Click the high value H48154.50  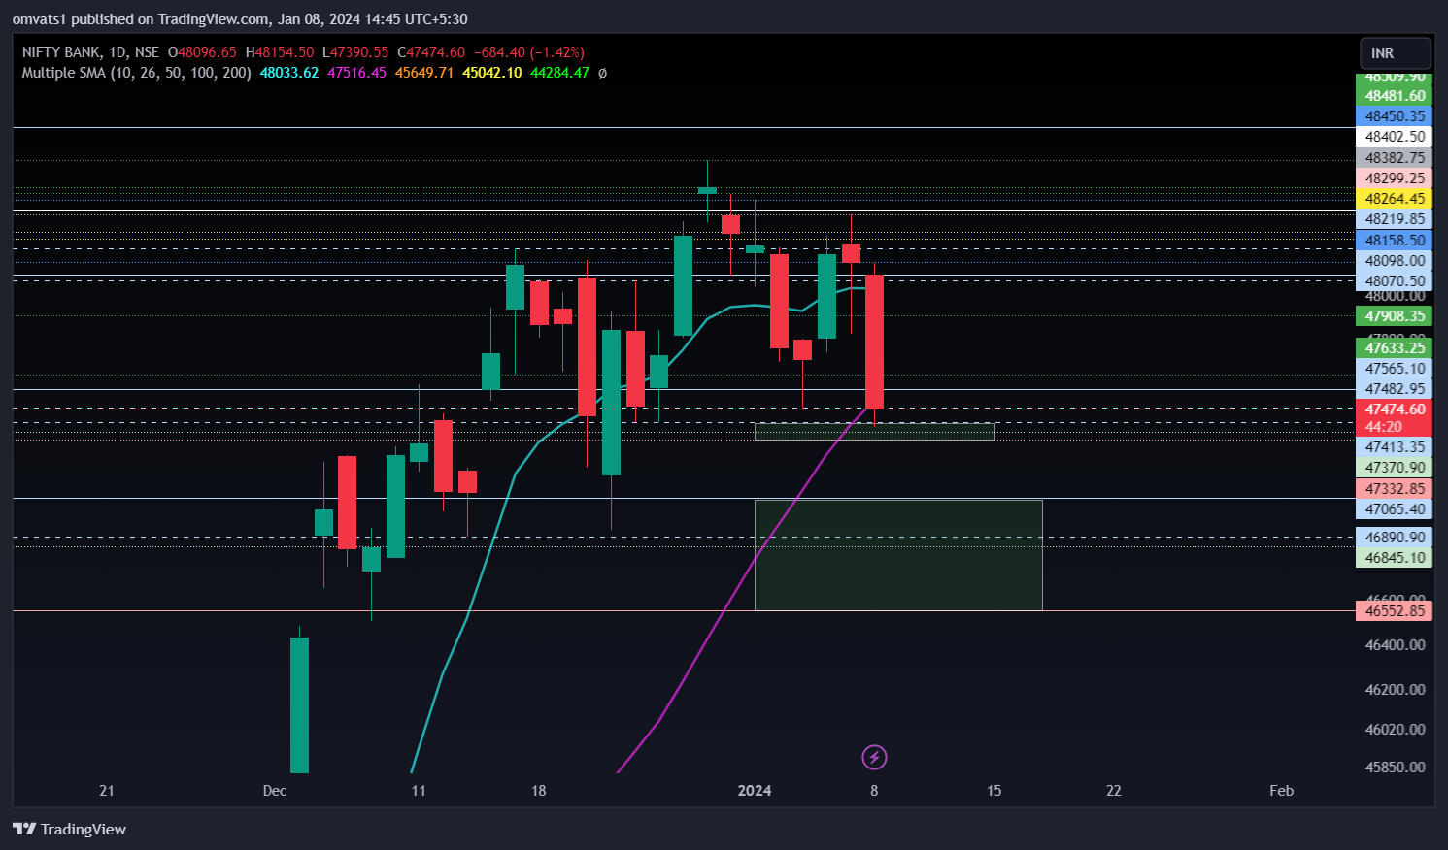click(280, 52)
